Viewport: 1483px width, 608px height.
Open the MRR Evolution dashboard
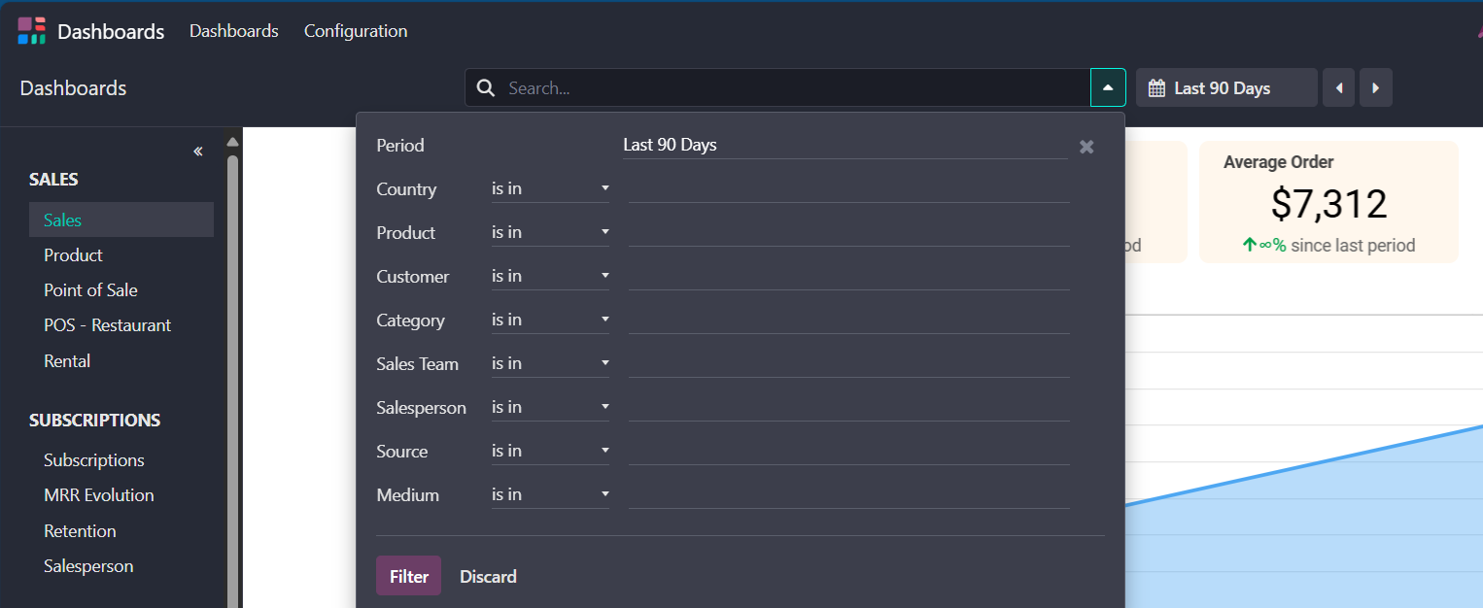98,495
